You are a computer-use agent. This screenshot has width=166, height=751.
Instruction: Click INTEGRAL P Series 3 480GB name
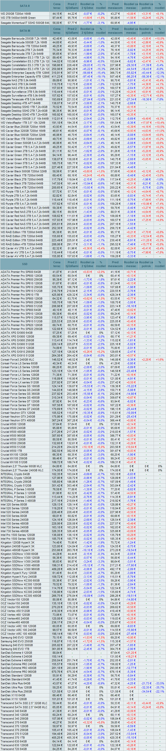18,501
